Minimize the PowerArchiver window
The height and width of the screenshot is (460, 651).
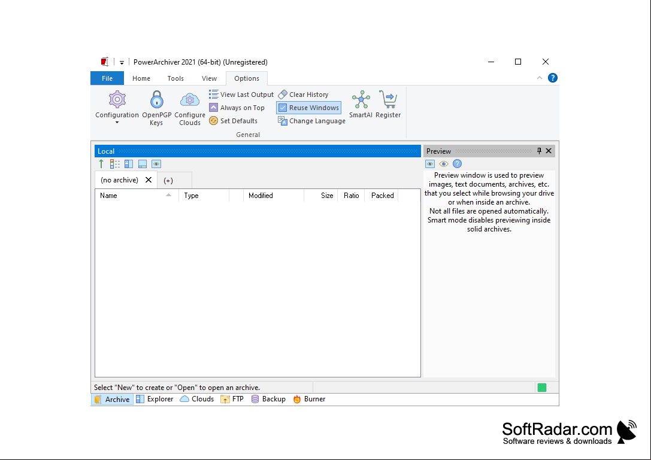point(491,62)
